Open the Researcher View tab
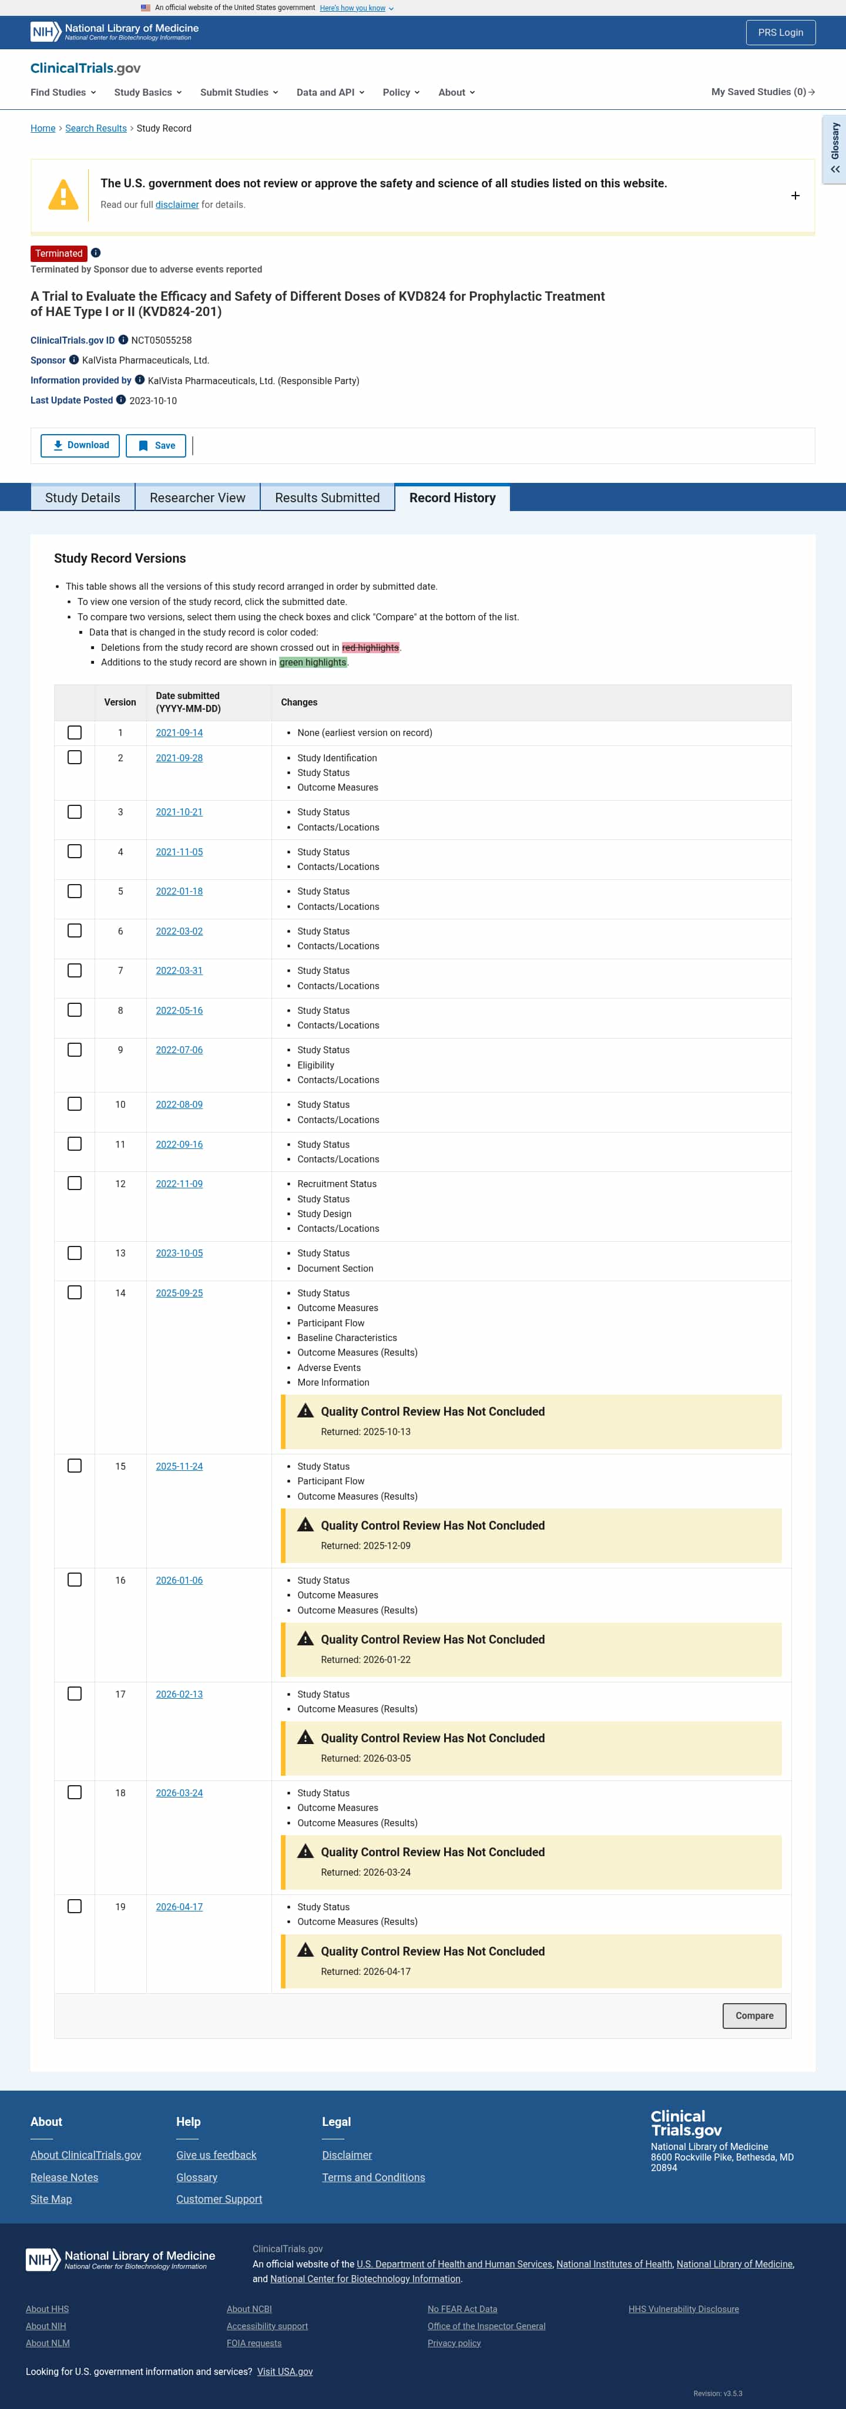846x2409 pixels. coord(197,498)
